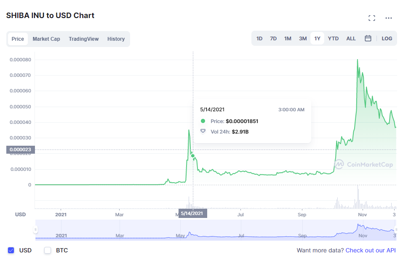
Task: Select the ALL time range
Action: pos(351,39)
